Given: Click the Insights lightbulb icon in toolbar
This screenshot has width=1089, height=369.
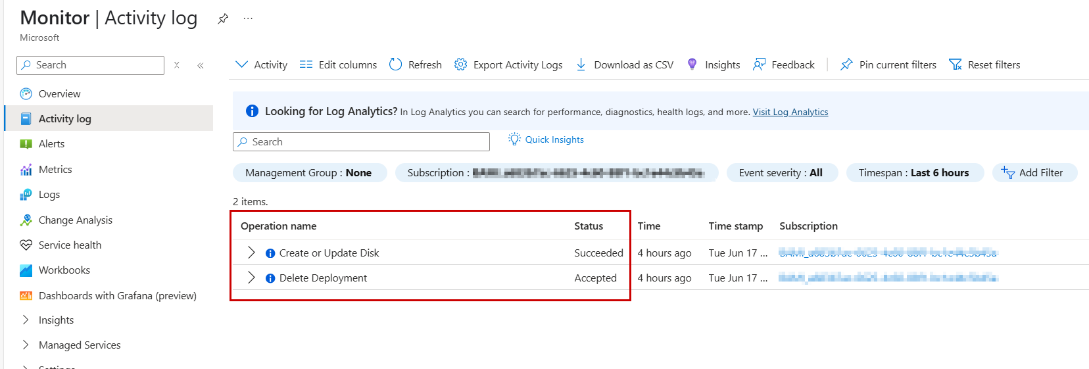Looking at the screenshot, I should pos(692,64).
